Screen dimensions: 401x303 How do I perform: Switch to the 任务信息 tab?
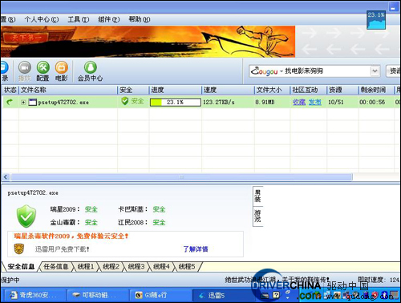(x=56, y=267)
